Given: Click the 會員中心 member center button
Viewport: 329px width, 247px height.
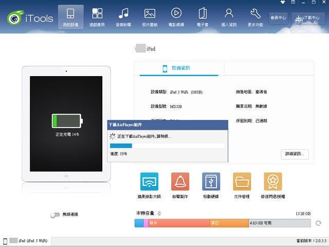Looking at the screenshot, I should [x=279, y=17].
